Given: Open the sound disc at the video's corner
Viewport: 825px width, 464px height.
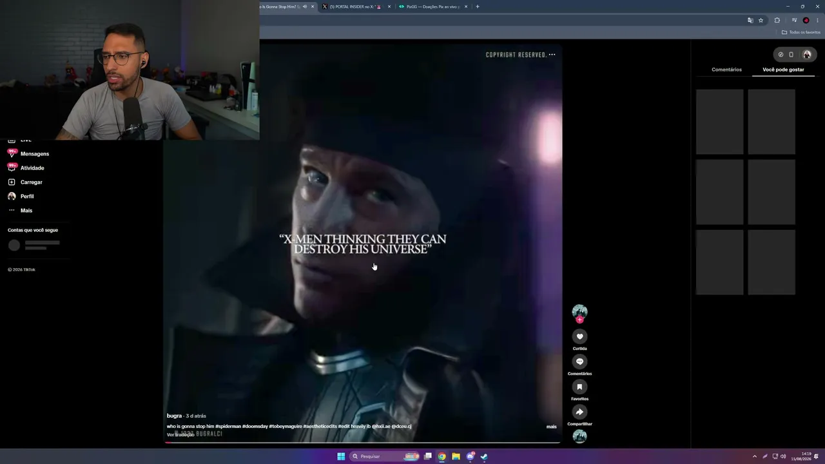Looking at the screenshot, I should pos(579,436).
